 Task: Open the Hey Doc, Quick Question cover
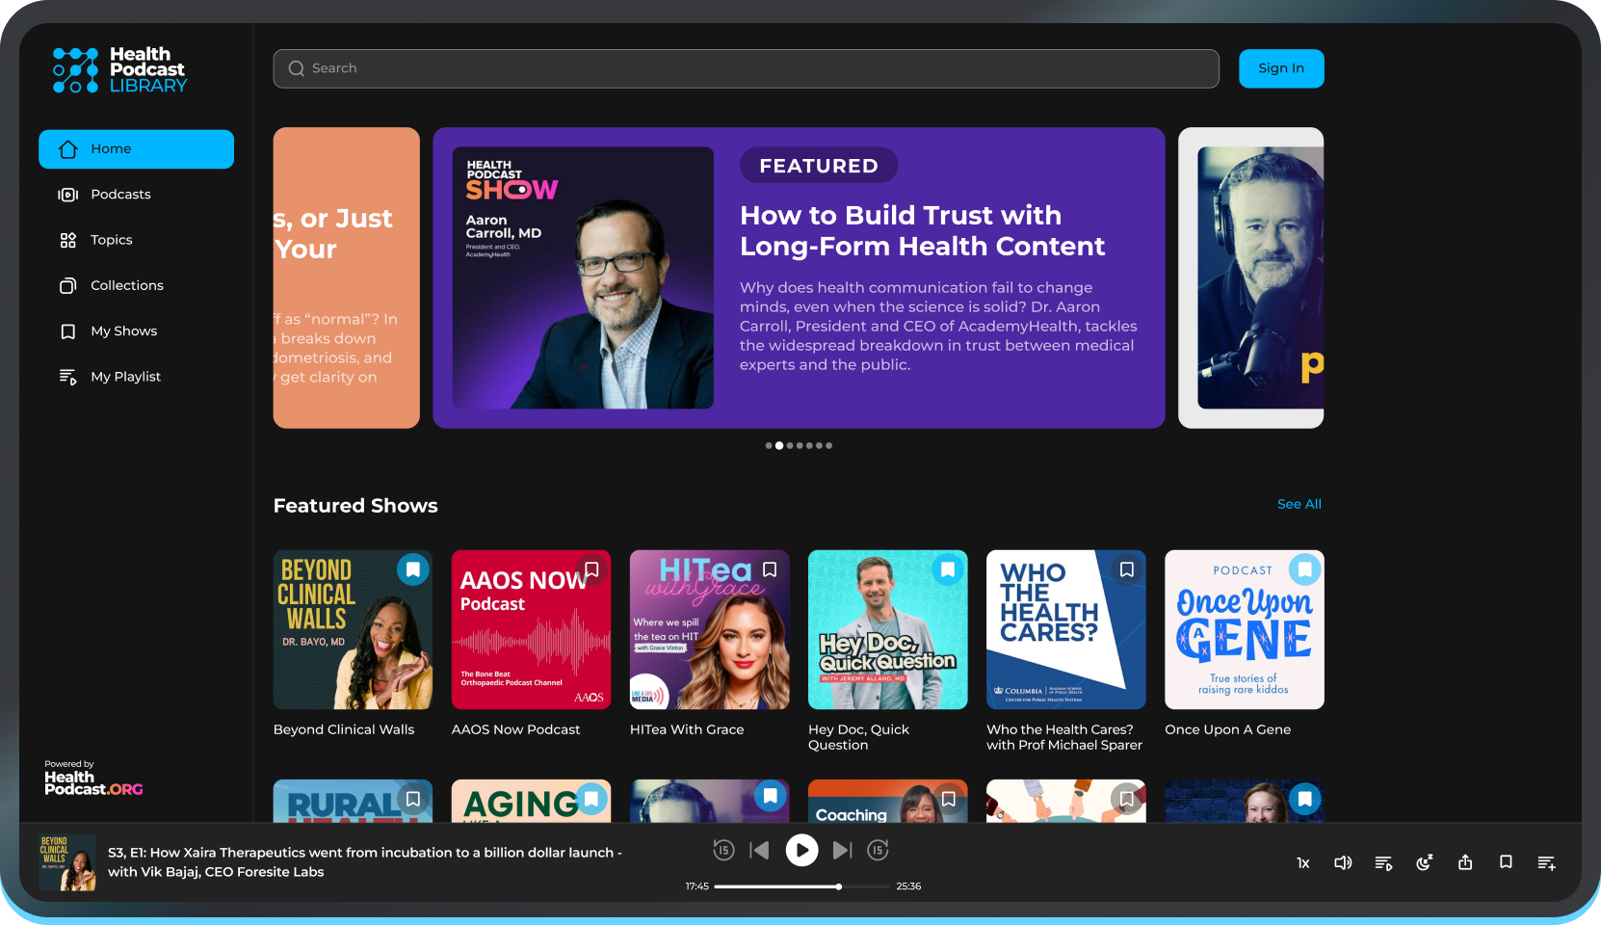tap(888, 630)
